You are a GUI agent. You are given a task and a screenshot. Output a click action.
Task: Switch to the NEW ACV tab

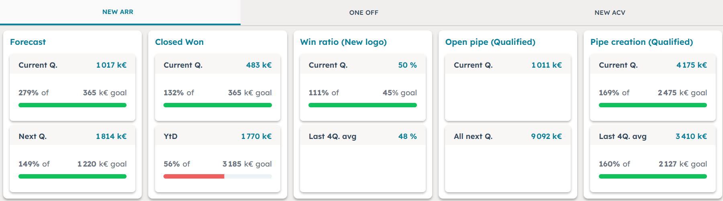(610, 12)
